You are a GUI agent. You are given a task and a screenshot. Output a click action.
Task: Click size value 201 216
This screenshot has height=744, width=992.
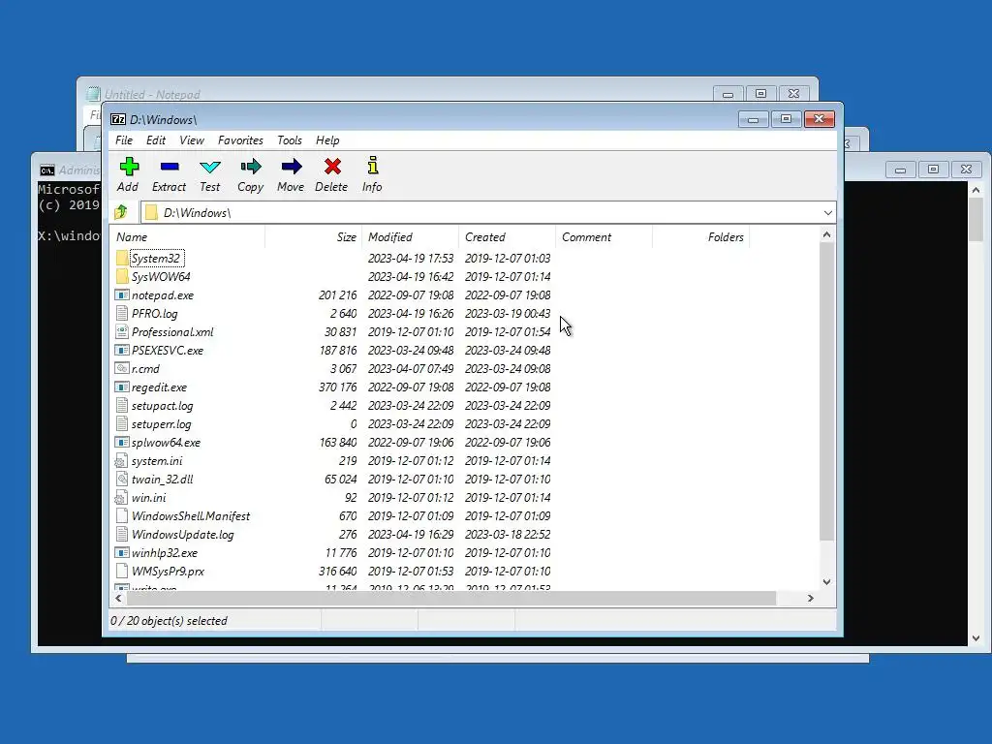[x=338, y=294]
